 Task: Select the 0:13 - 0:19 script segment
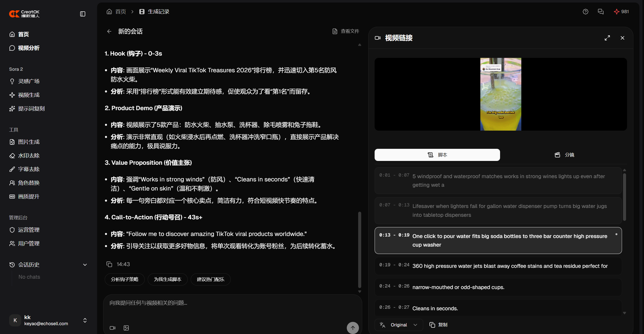point(498,241)
